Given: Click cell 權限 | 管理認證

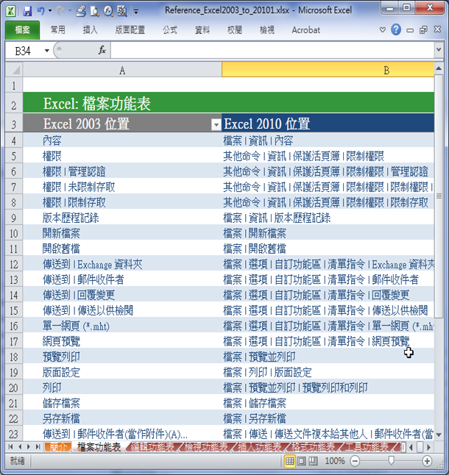Looking at the screenshot, I should 122,172.
